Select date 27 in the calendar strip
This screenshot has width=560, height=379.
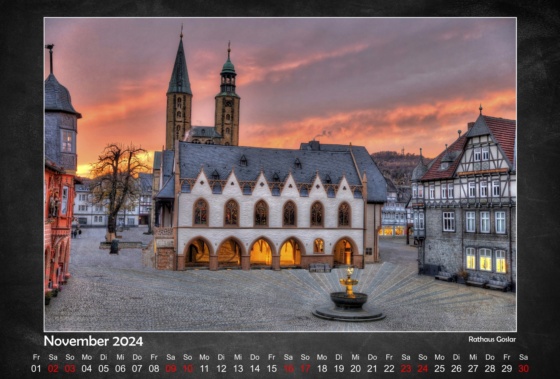[473, 369]
